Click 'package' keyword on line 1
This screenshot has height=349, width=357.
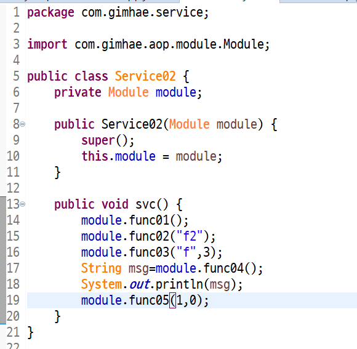(50, 13)
